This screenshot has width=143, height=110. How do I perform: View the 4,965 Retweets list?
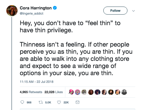tap(31, 92)
